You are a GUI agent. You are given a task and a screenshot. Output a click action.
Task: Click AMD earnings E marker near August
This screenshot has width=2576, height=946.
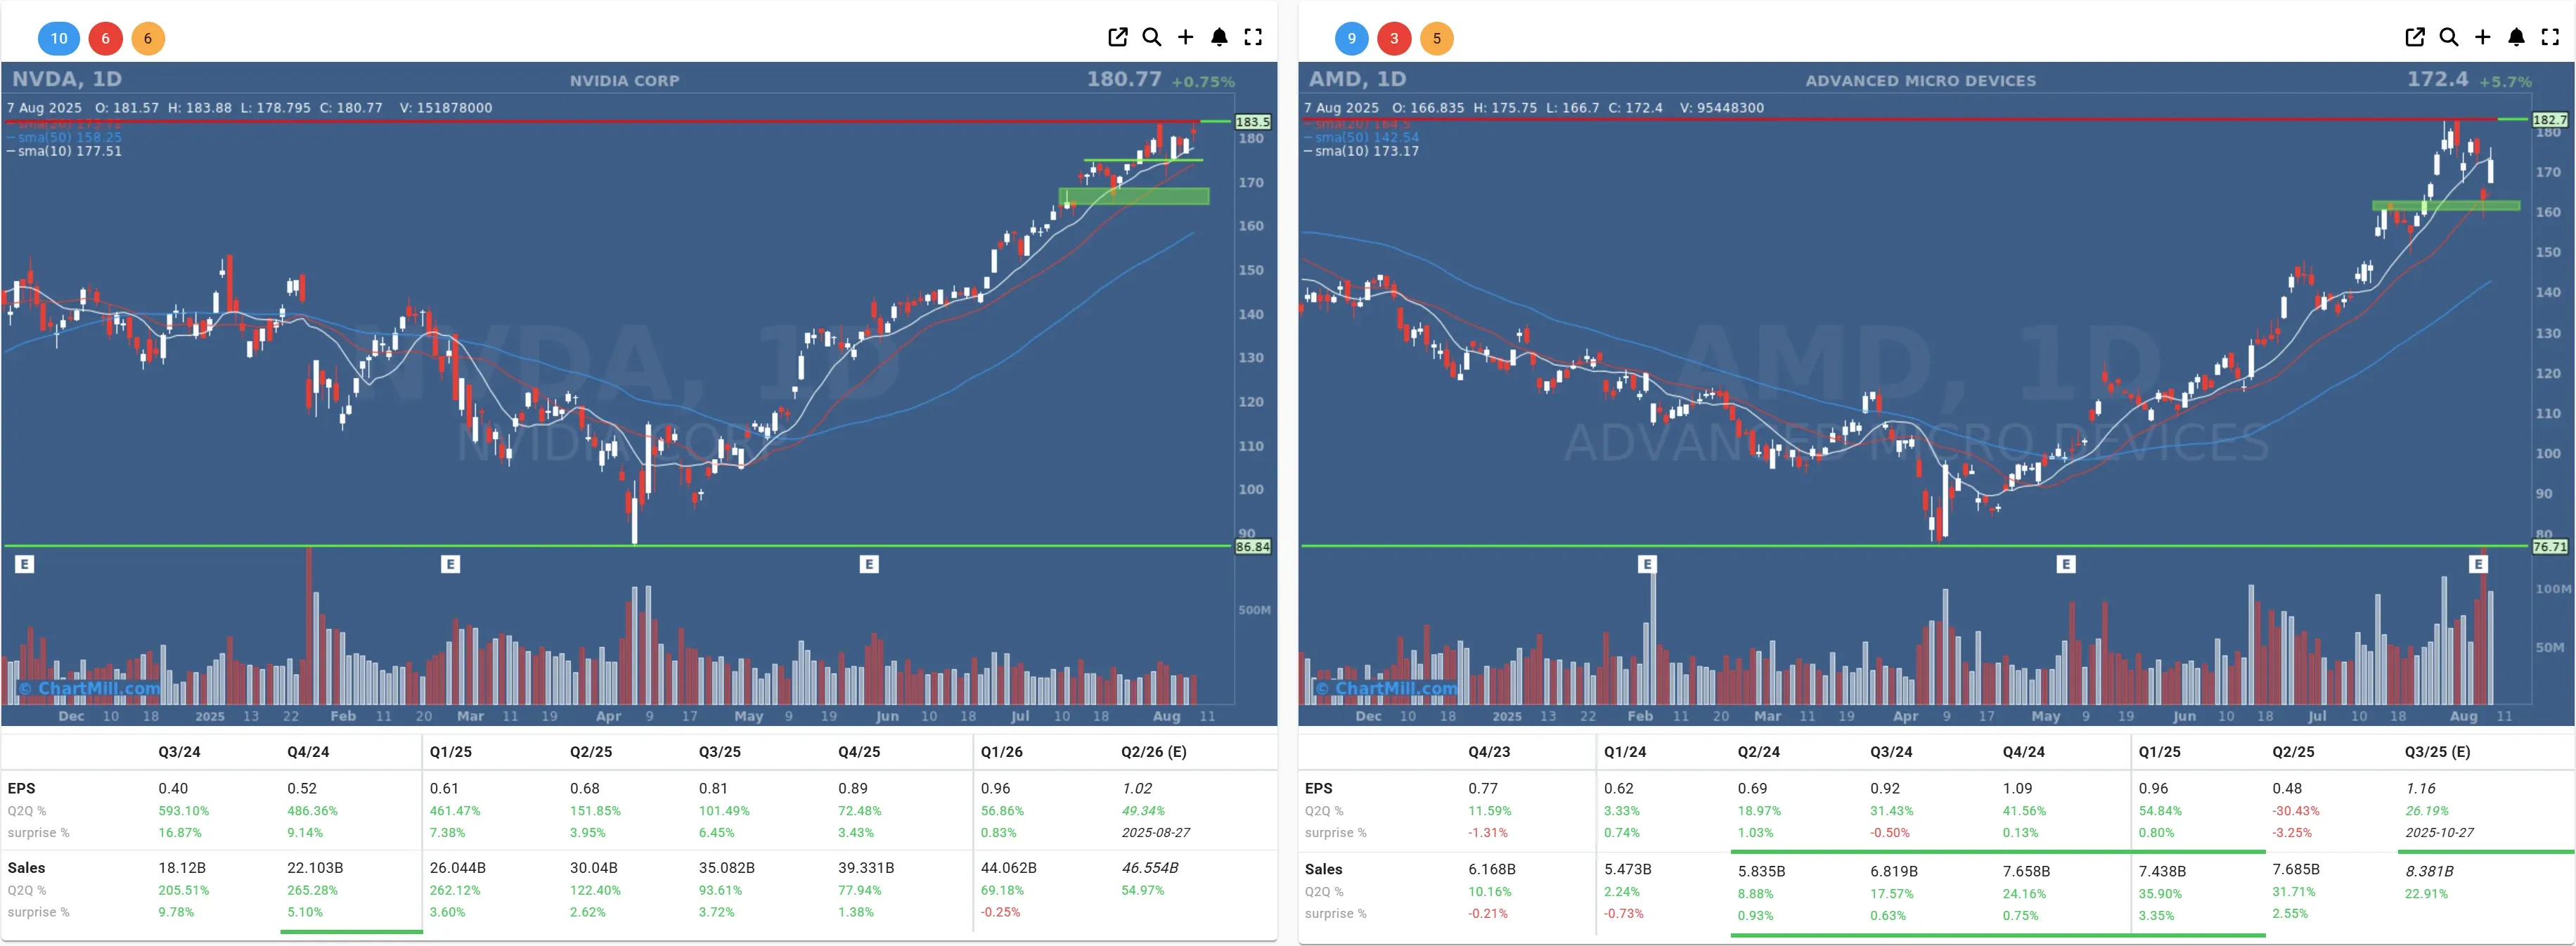click(2478, 564)
